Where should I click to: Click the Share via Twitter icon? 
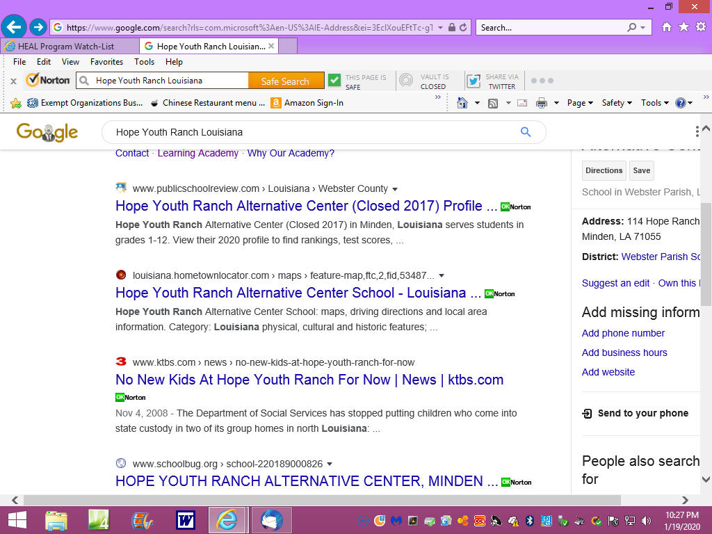point(474,81)
